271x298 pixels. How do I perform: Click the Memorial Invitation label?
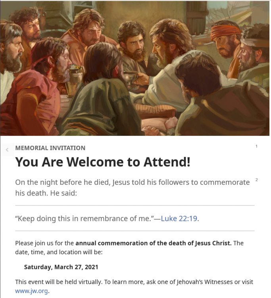(x=50, y=148)
